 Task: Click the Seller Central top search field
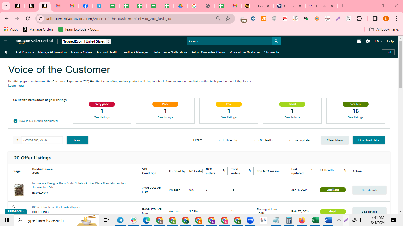point(229,41)
